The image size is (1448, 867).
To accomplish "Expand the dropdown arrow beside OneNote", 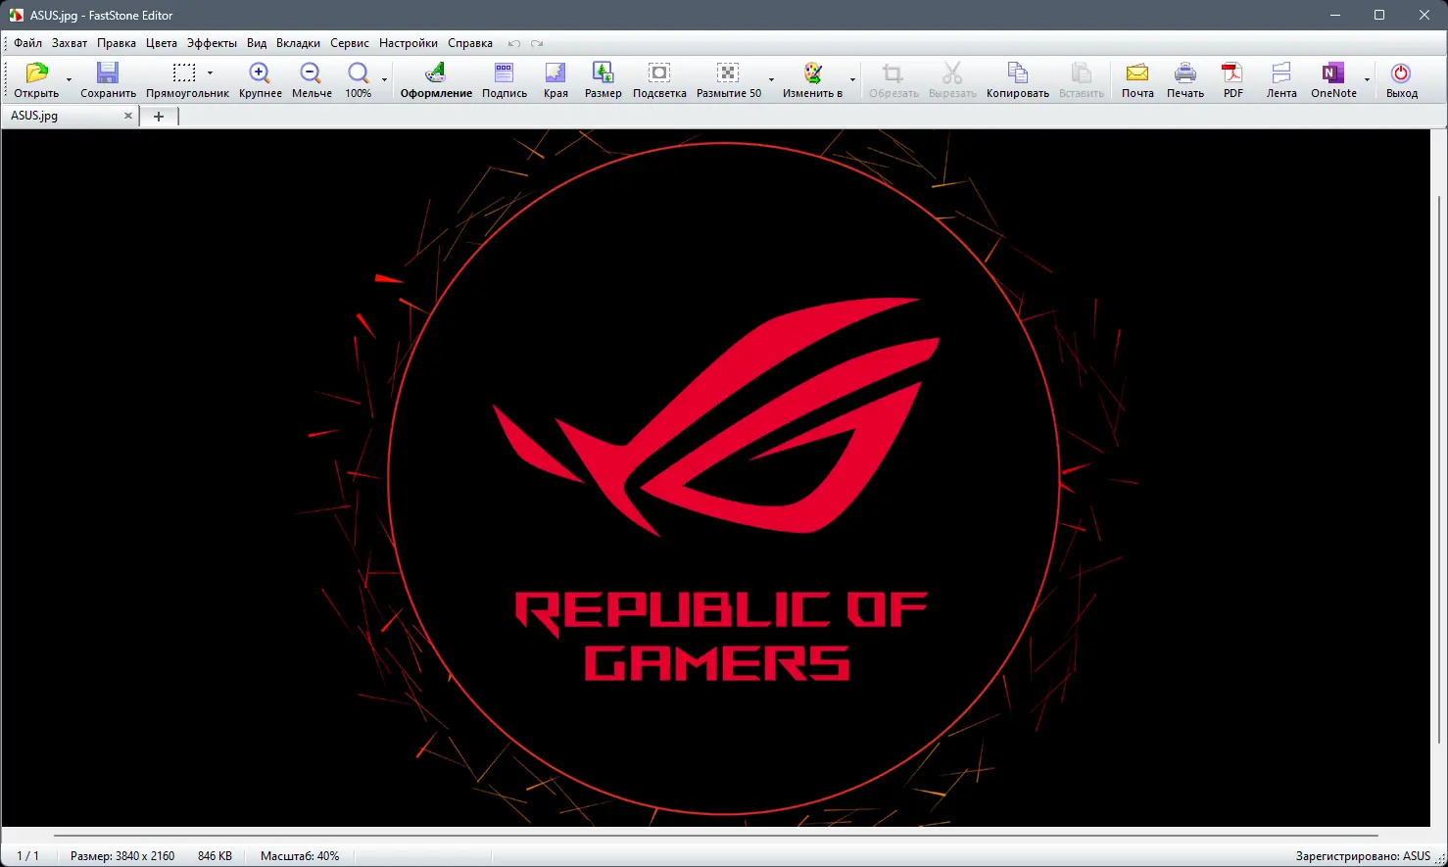I will tap(1367, 79).
